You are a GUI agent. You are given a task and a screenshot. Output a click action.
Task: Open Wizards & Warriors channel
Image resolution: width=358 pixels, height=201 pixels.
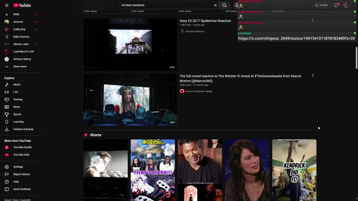[195, 31]
